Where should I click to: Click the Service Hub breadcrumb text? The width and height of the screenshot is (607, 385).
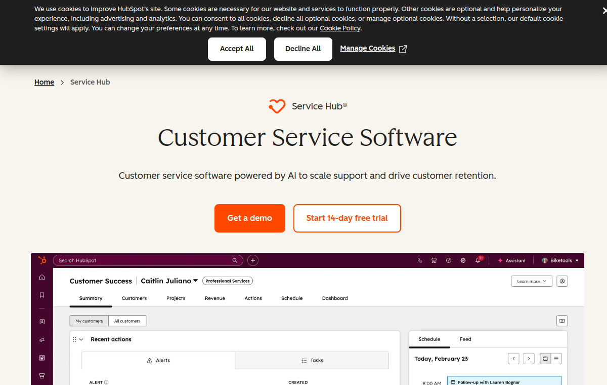click(90, 82)
